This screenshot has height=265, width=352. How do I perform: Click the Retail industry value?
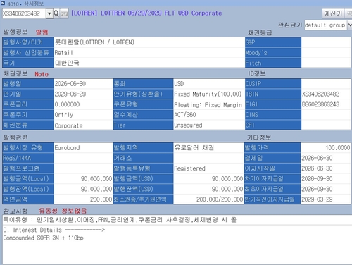coord(64,53)
